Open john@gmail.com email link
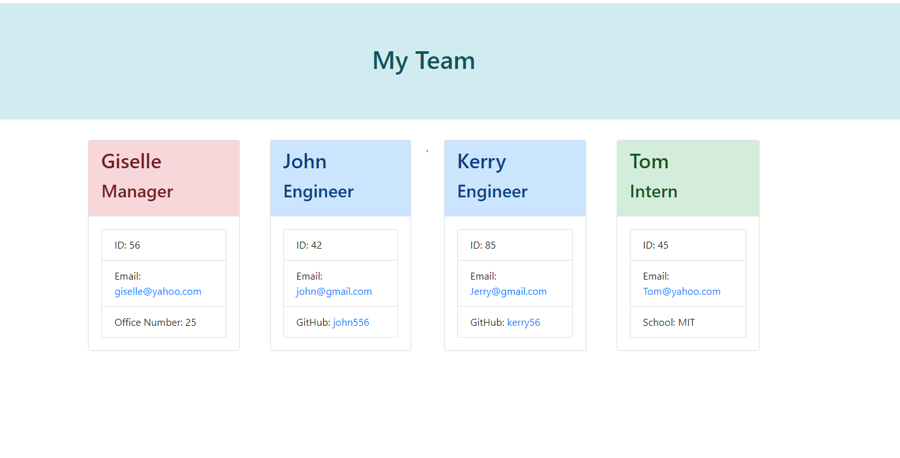This screenshot has width=900, height=458. tap(333, 291)
